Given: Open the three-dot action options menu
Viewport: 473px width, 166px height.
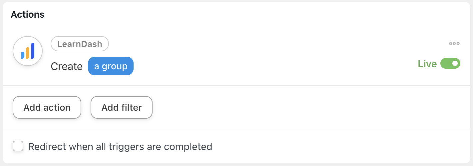Looking at the screenshot, I should pos(454,43).
